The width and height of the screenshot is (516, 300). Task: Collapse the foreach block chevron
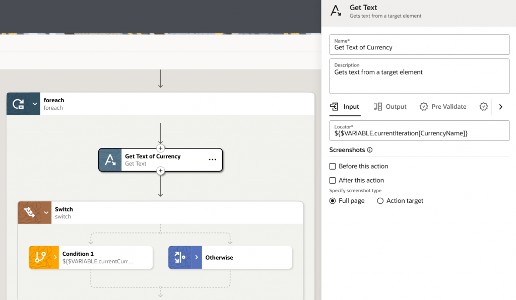coord(35,104)
